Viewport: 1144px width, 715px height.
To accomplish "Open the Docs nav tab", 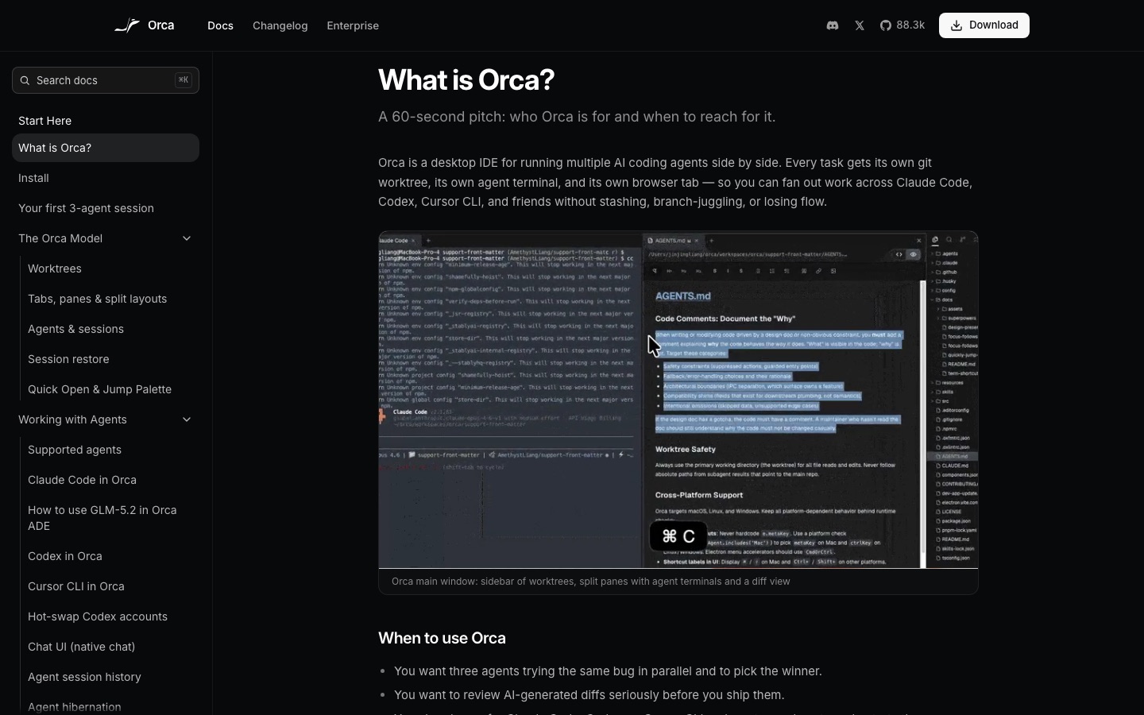I will tap(220, 25).
